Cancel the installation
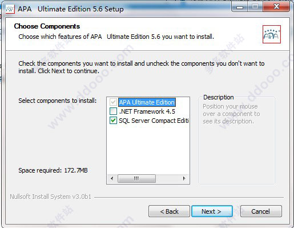This screenshot has height=228, width=294. pyautogui.click(x=261, y=211)
